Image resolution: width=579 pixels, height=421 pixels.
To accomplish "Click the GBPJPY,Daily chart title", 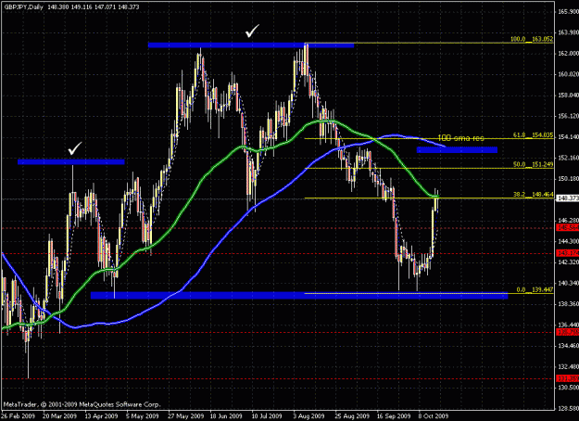I will pyautogui.click(x=23, y=6).
